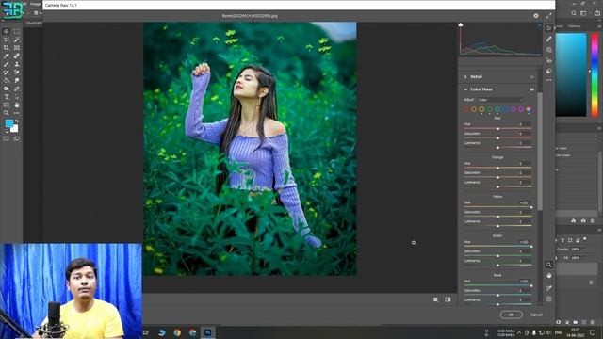Show hidden system tray icons
Image resolution: width=603 pixels, height=339 pixels.
[x=519, y=332]
